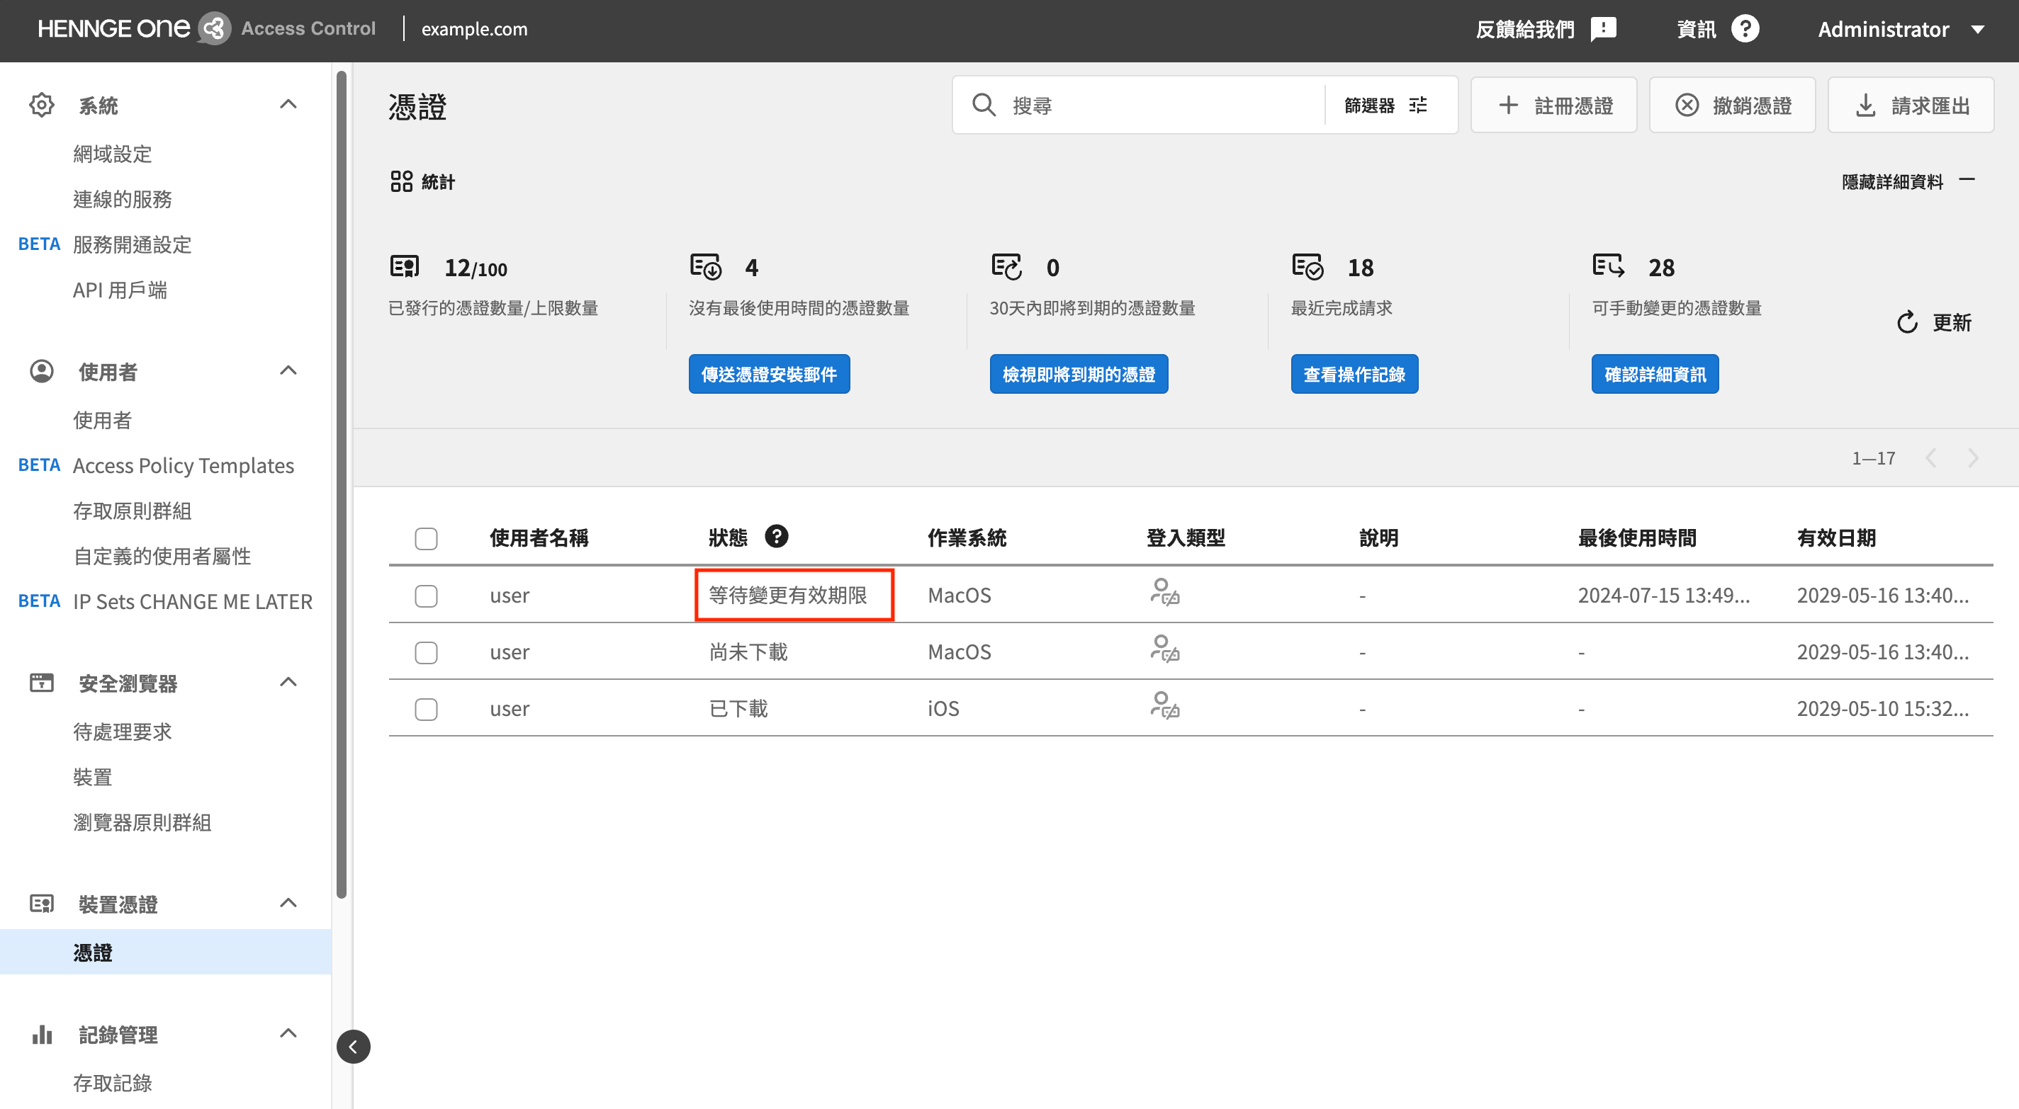Go to the previous page arrow
This screenshot has width=2019, height=1109.
point(1931,458)
